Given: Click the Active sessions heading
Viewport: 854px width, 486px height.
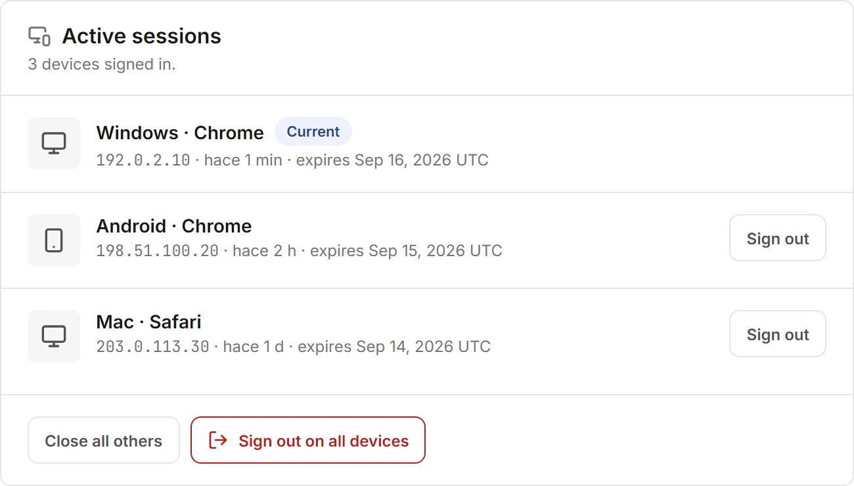Looking at the screenshot, I should 142,36.
